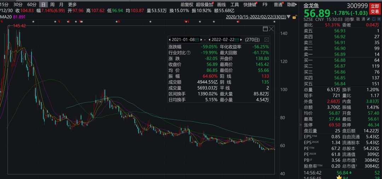The image size is (382, 179).
Task: Open calendar picker for end date
Action: [x=237, y=40]
